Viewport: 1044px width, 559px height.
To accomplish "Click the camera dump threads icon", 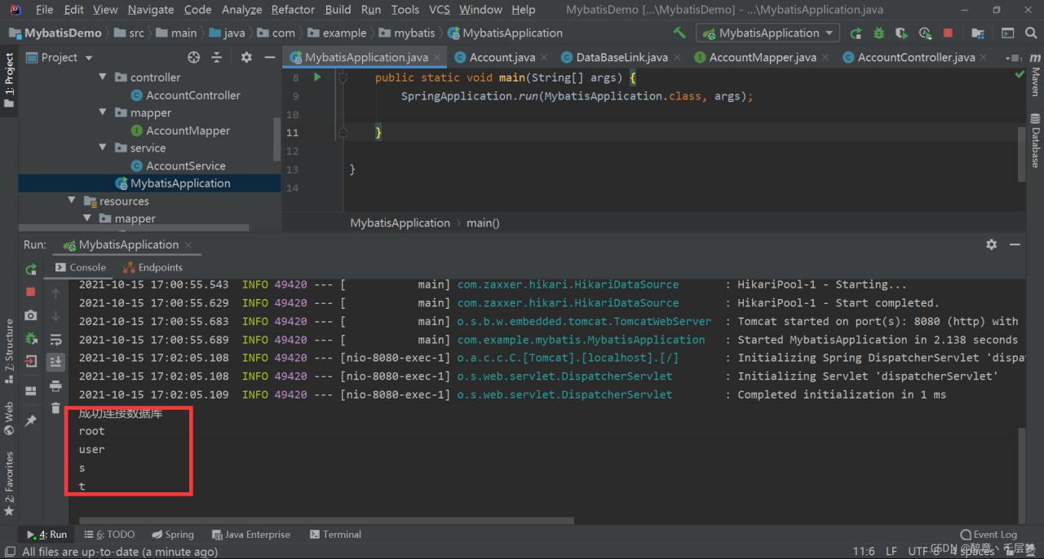I will coord(31,315).
